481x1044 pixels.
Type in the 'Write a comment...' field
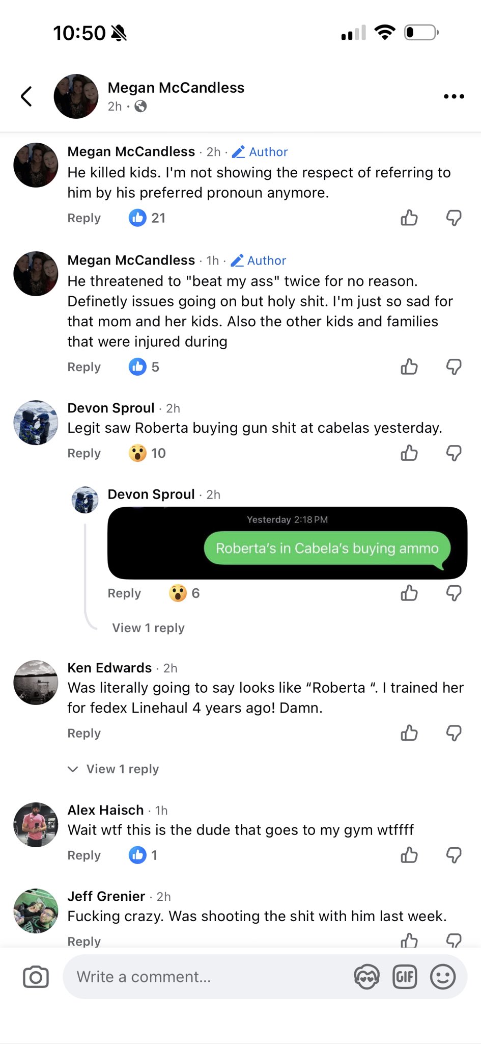click(204, 977)
